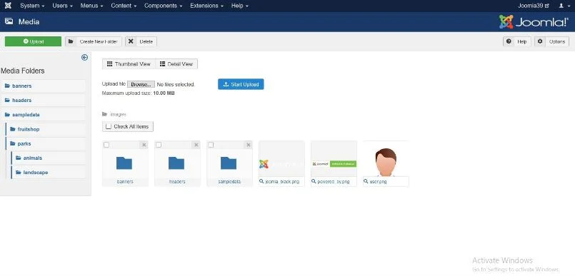Image resolution: width=575 pixels, height=276 pixels.
Task: Click the headers folder name label
Action: coord(177,182)
